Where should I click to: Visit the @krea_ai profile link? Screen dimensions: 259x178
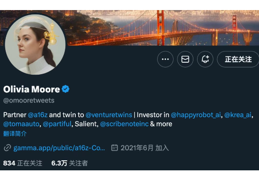(x=238, y=115)
